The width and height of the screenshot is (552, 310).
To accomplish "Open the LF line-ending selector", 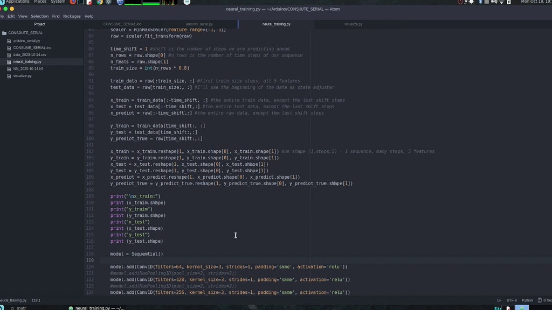I will coord(499,300).
